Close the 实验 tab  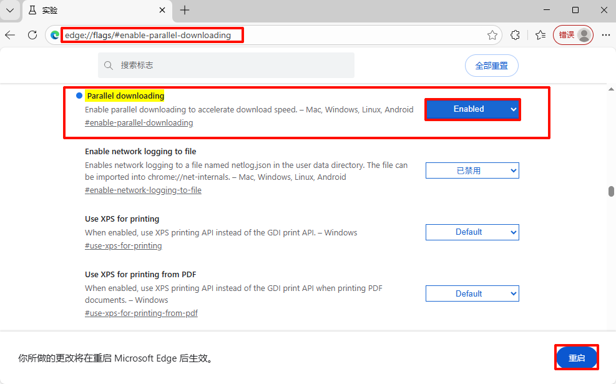pos(162,10)
